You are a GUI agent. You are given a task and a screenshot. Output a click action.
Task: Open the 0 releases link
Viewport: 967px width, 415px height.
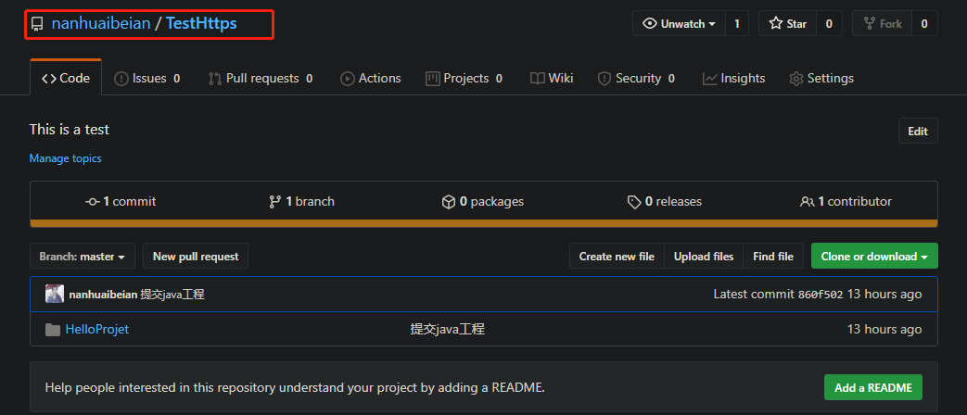click(664, 201)
